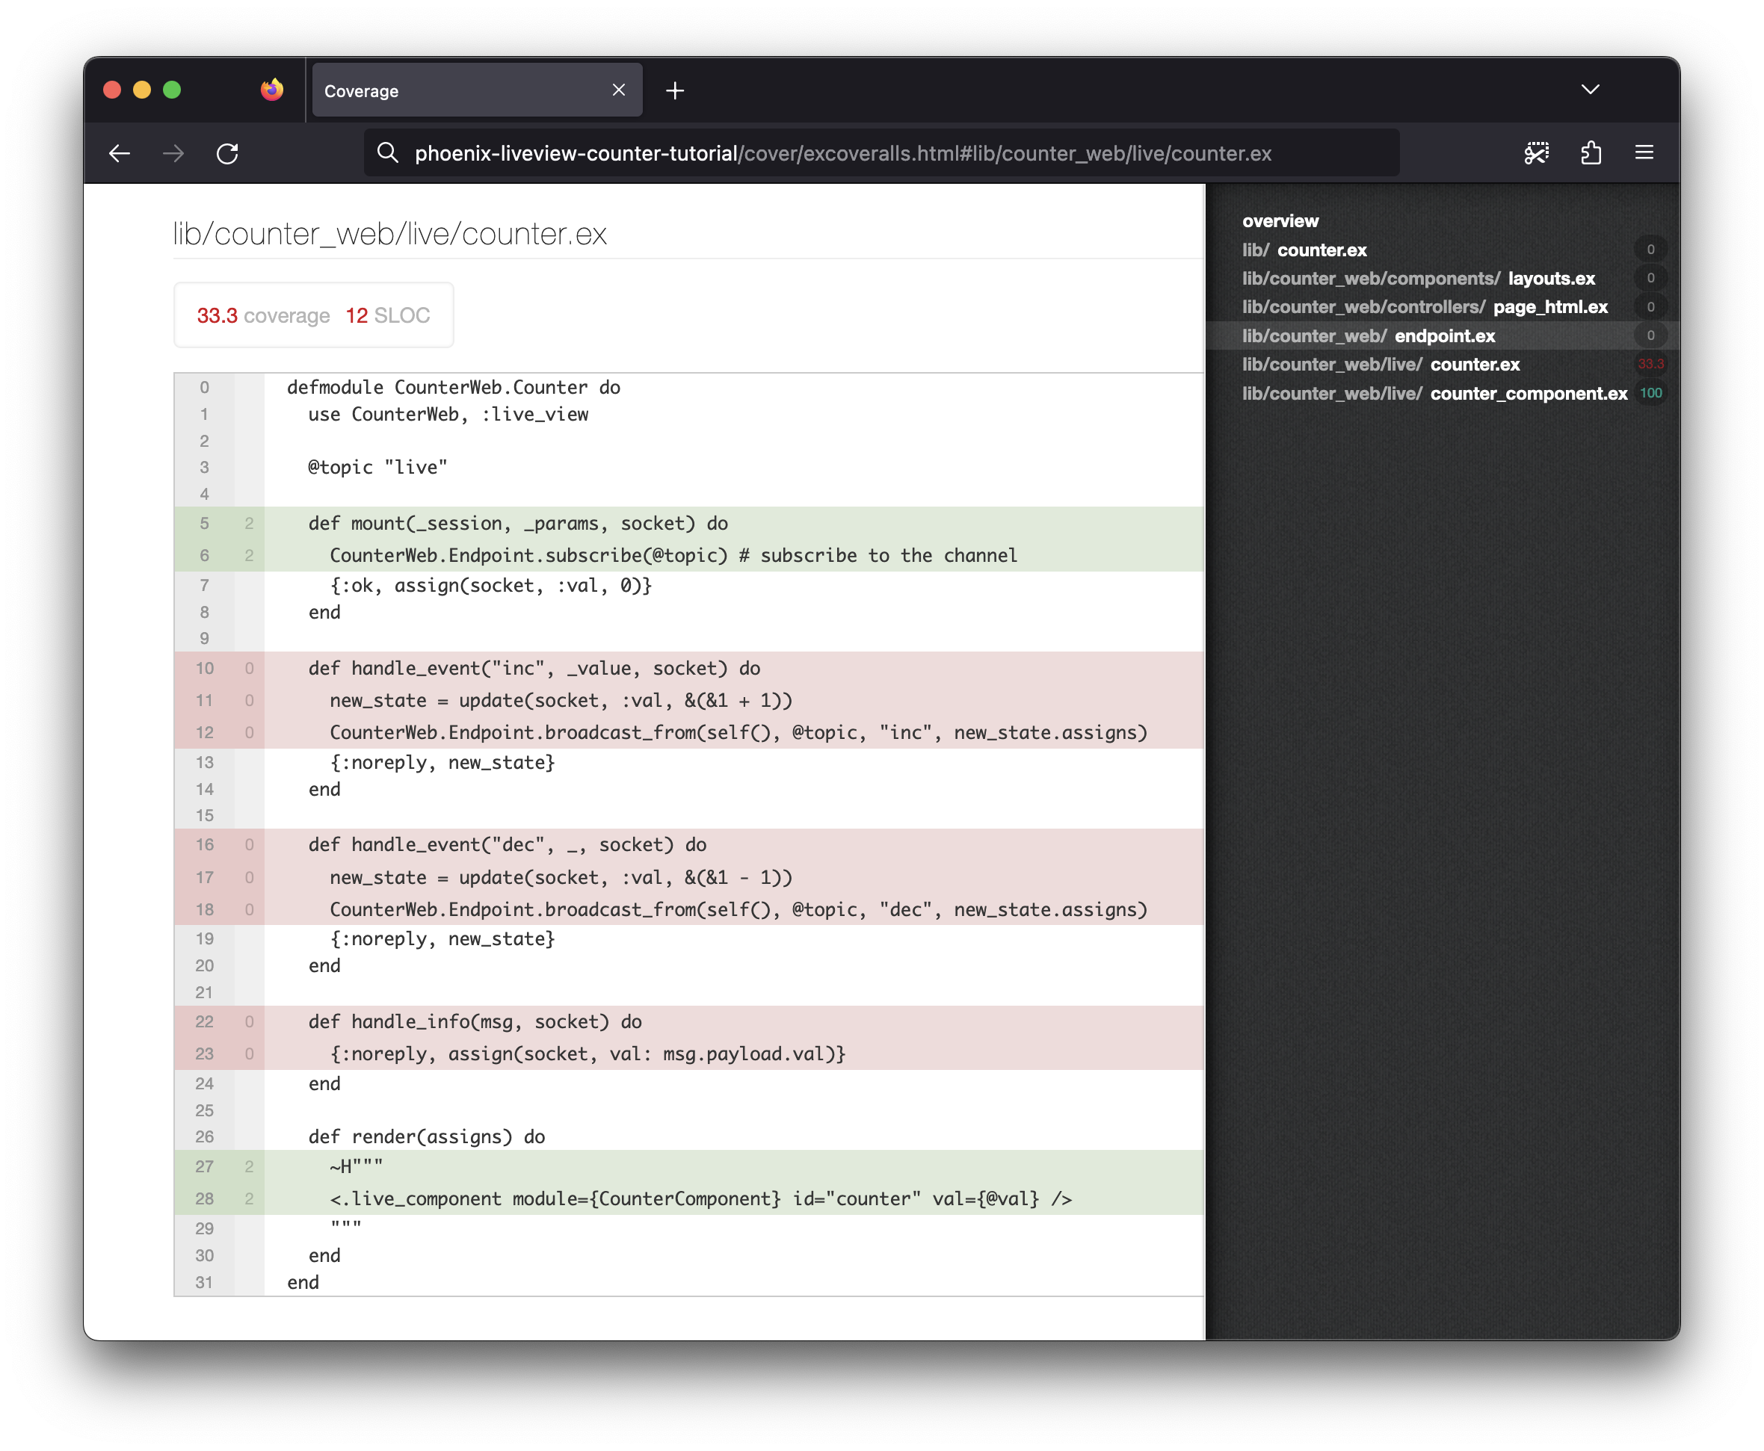Click the 100 coverage badge for counter_component.ex
This screenshot has height=1451, width=1764.
pyautogui.click(x=1650, y=393)
